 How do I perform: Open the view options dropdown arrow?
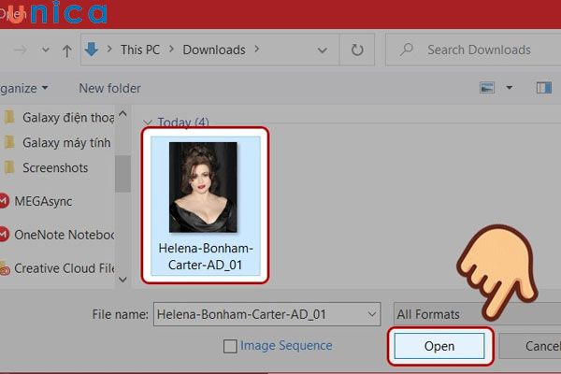click(x=509, y=88)
